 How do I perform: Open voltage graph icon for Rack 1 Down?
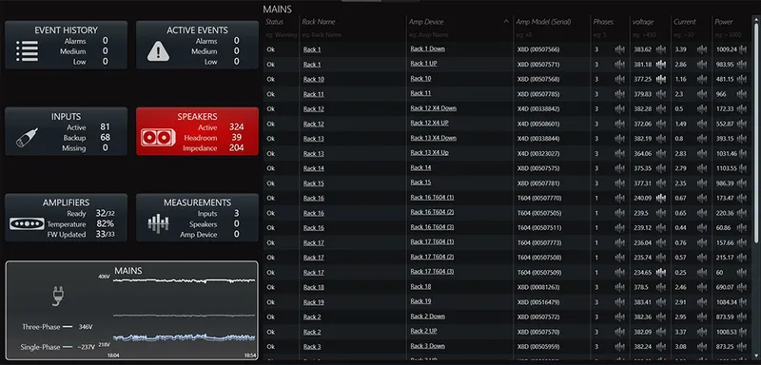(661, 49)
